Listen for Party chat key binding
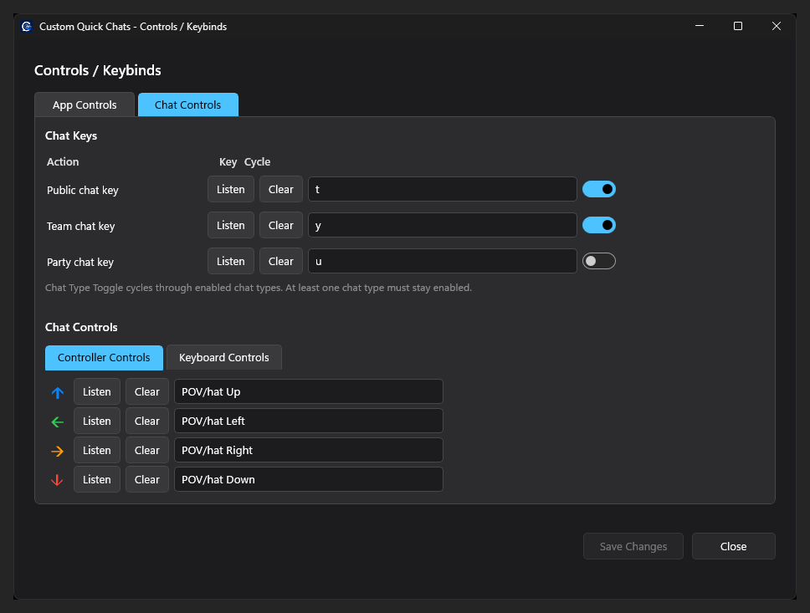This screenshot has height=613, width=810. pyautogui.click(x=231, y=261)
